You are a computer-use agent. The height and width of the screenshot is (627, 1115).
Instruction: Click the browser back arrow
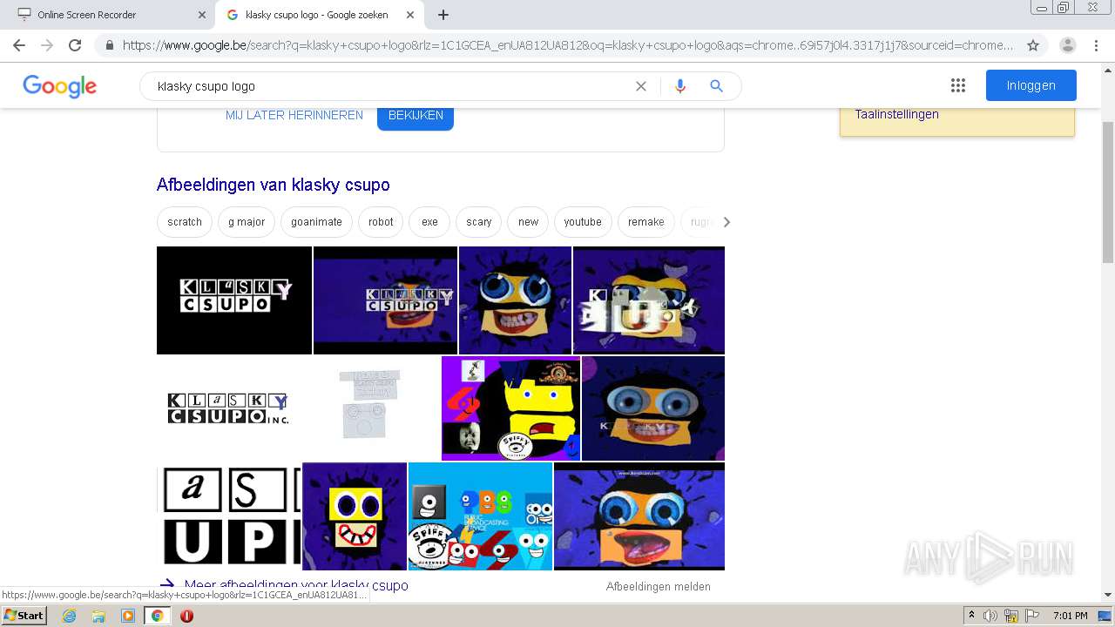[19, 45]
